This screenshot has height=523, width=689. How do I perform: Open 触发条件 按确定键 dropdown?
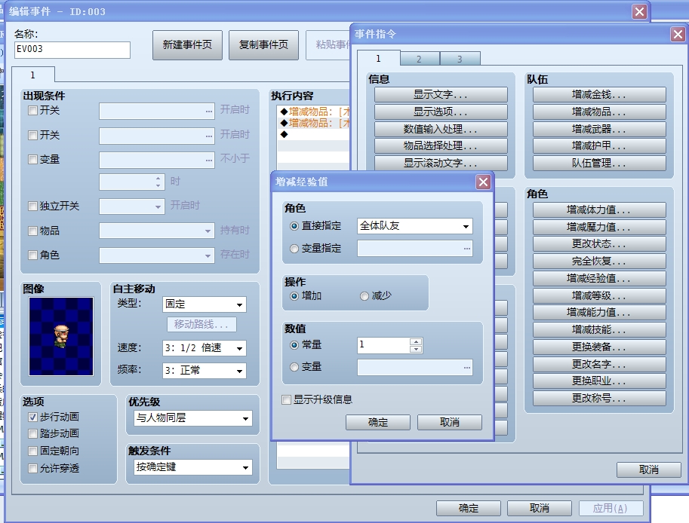point(193,467)
